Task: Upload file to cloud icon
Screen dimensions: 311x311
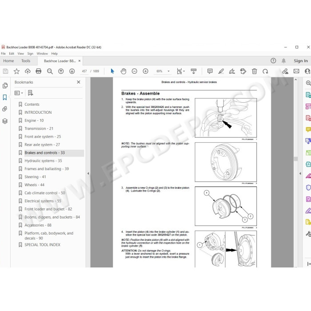Action: tap(28, 71)
